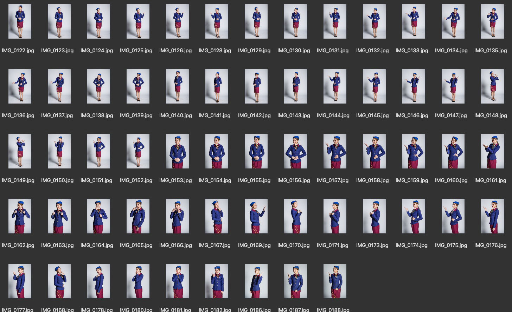This screenshot has width=512, height=312.
Task: Click the IMG_0173.jpg file name label
Action: click(x=372, y=245)
